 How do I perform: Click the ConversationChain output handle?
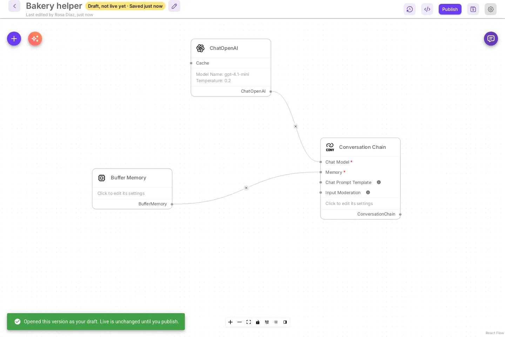coord(400,214)
